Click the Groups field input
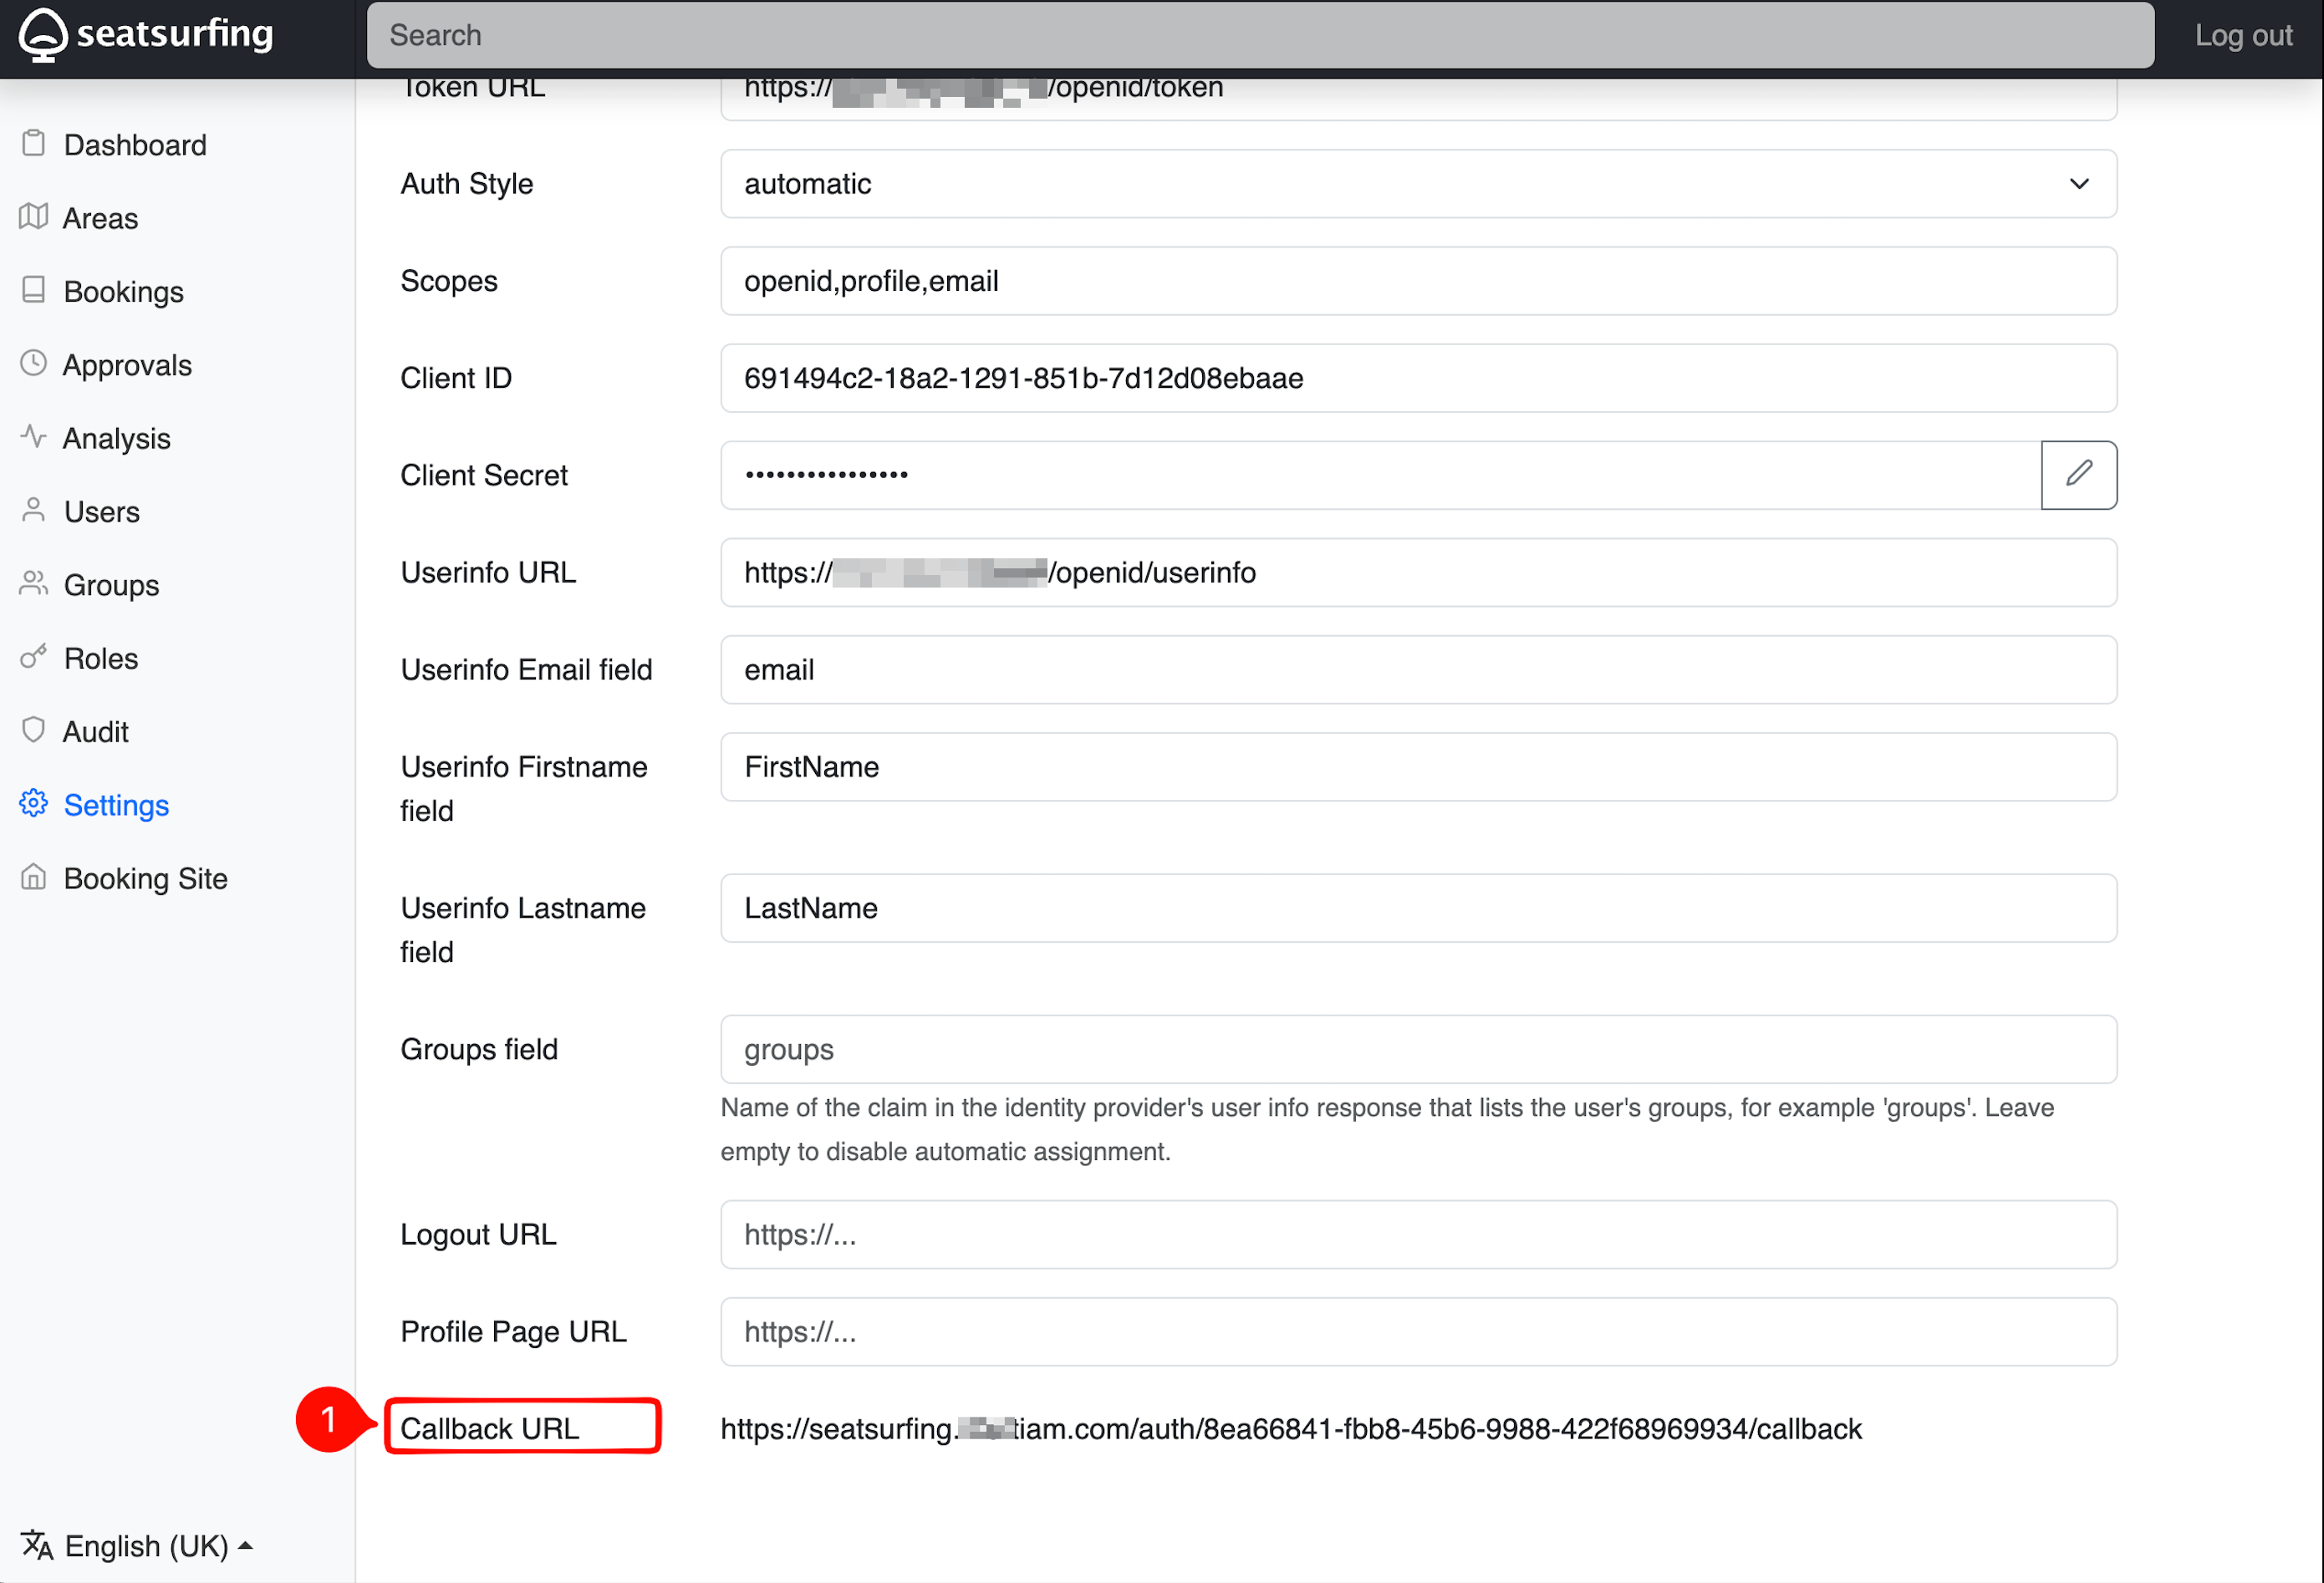Screen dimensions: 2324x1583 click(1418, 1049)
